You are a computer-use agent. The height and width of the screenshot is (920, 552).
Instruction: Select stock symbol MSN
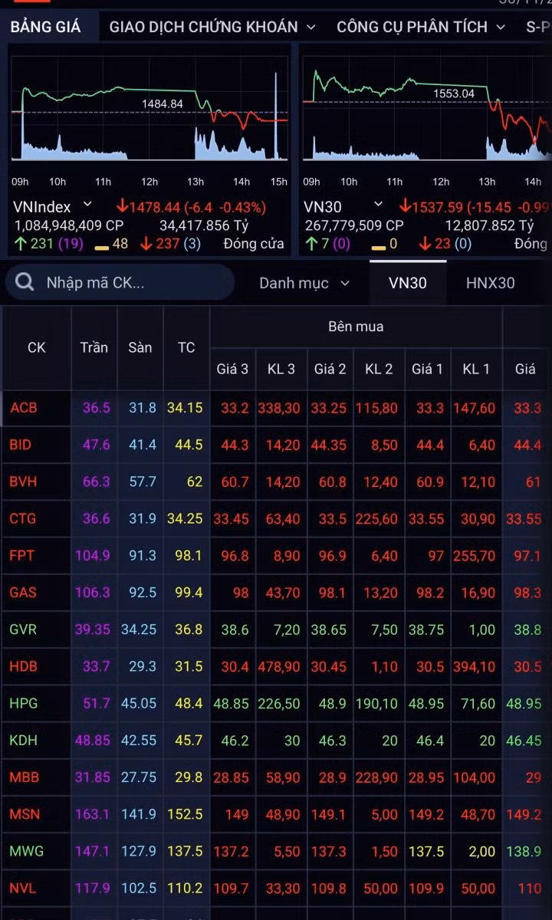click(x=25, y=814)
